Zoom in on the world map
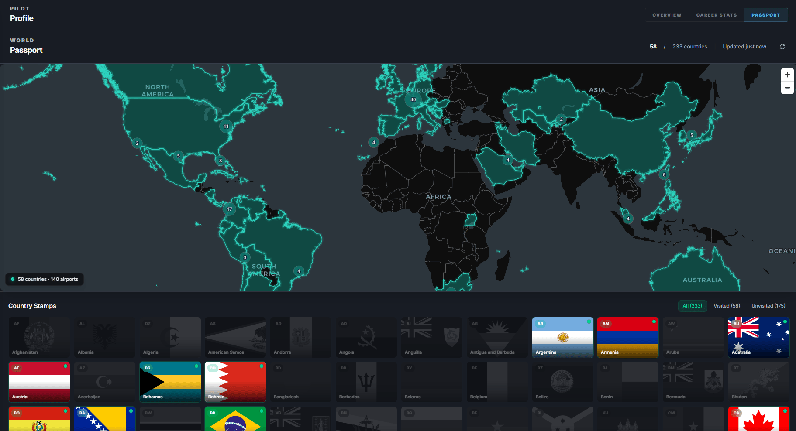Screen dimensions: 796x431 787,75
